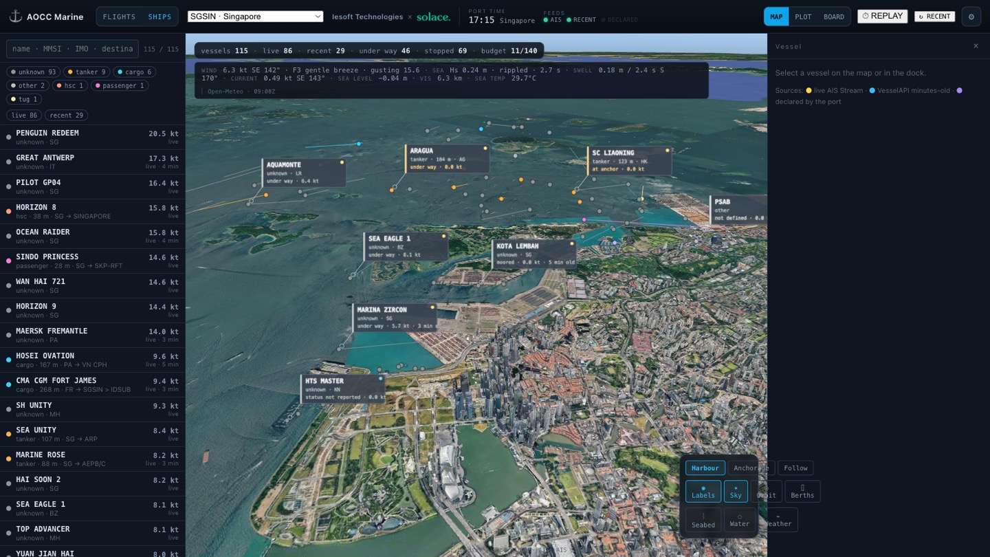Screen dimensions: 990x557
Task: Select HAI SOON 2 in vessel list
Action: coord(93,484)
